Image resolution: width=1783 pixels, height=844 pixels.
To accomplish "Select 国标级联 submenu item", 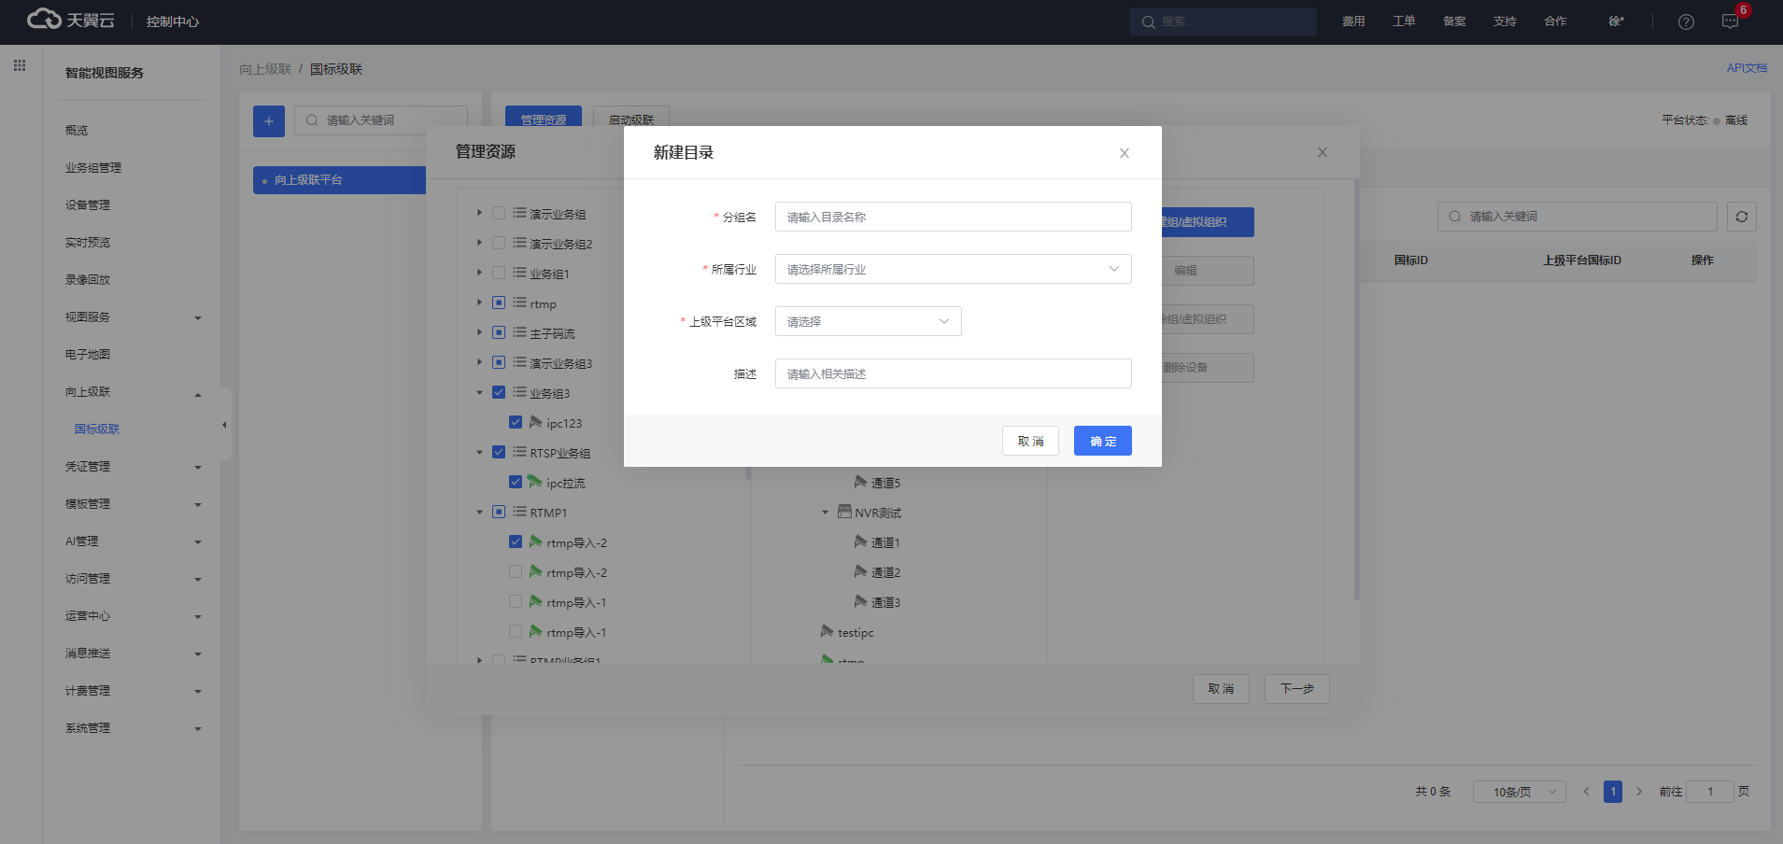I will click(97, 429).
